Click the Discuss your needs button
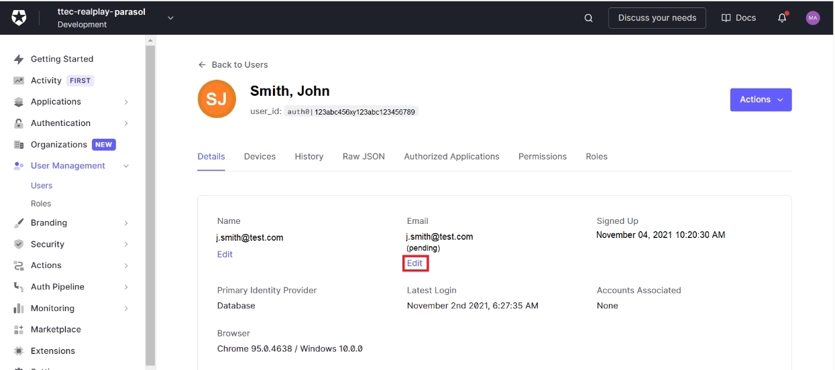This screenshot has width=835, height=370. pos(657,18)
